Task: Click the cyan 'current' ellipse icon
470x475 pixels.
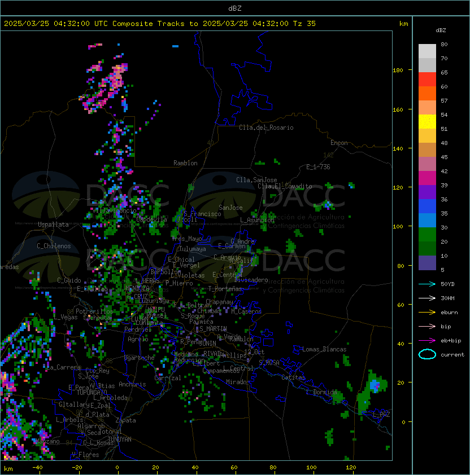Action: tap(427, 354)
